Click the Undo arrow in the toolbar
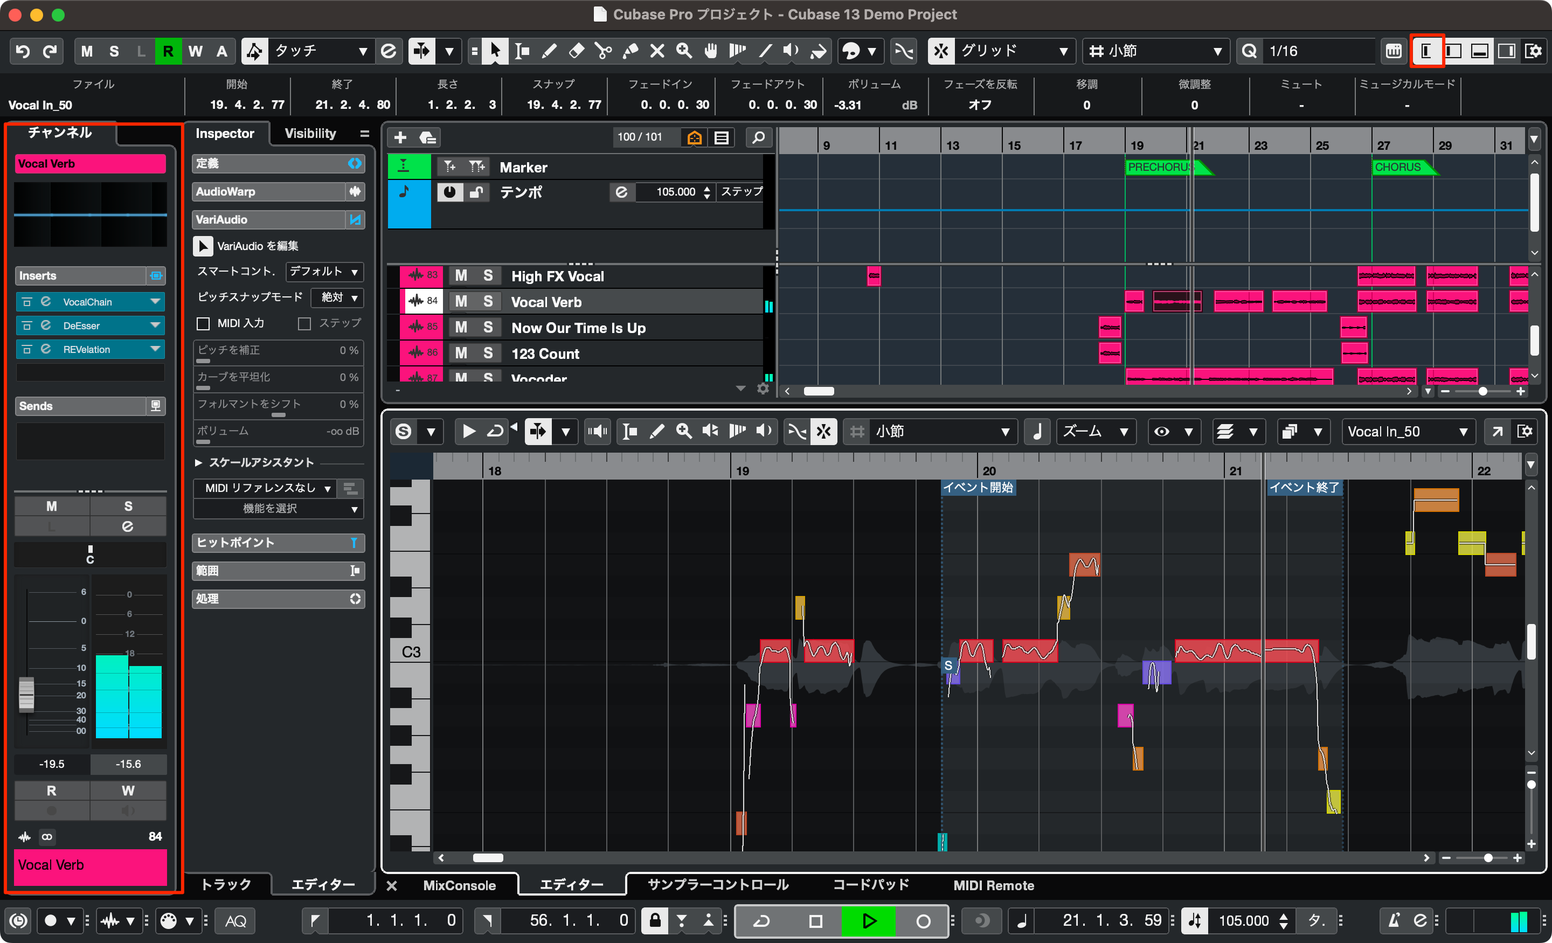1552x943 pixels. click(x=23, y=51)
